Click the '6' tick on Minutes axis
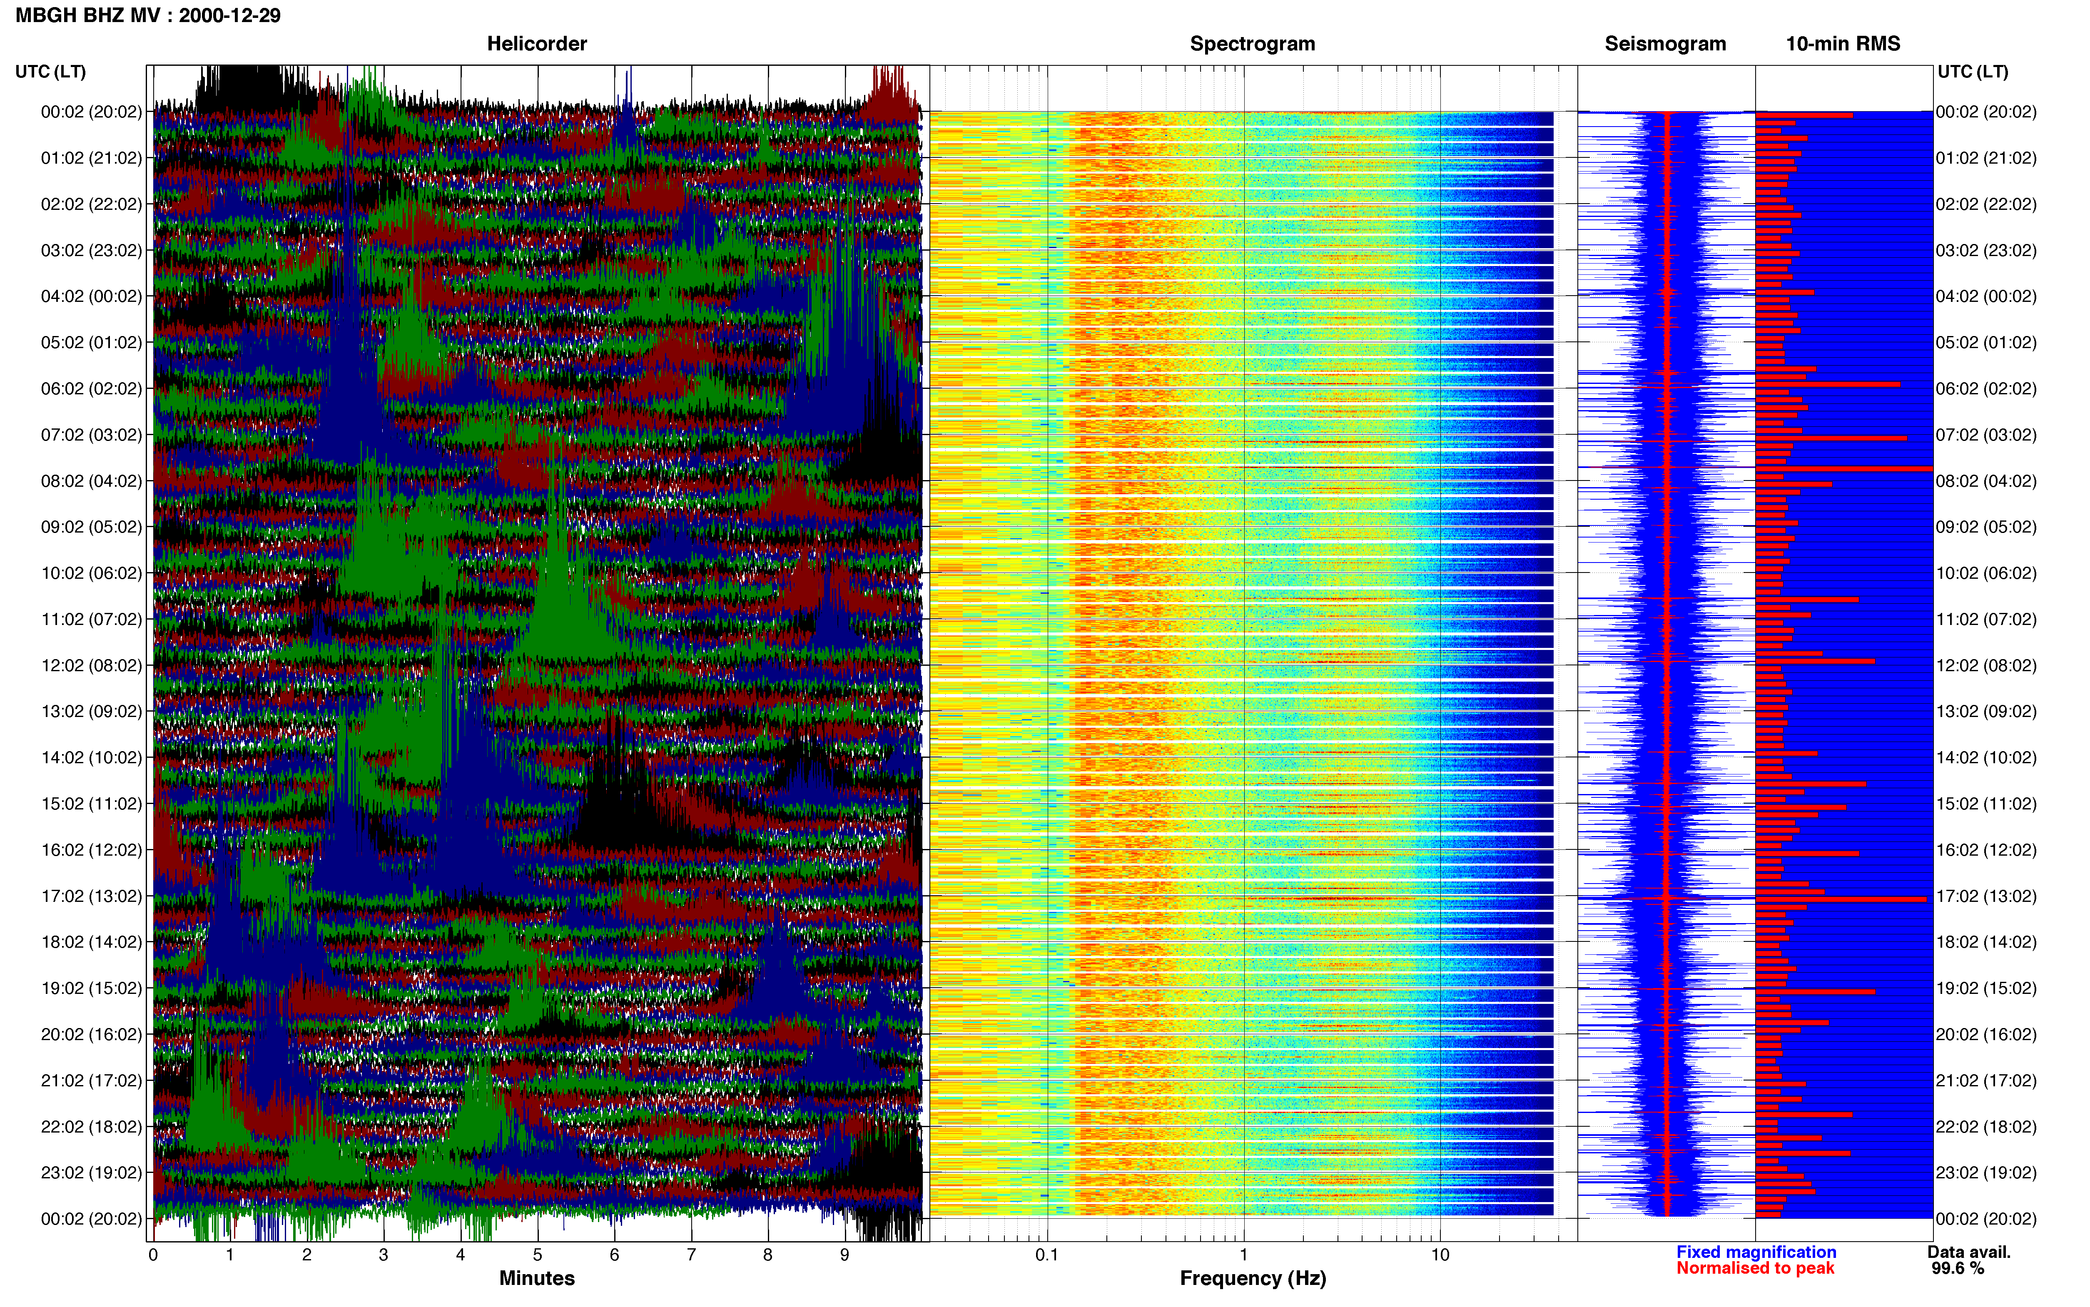 coord(615,1255)
